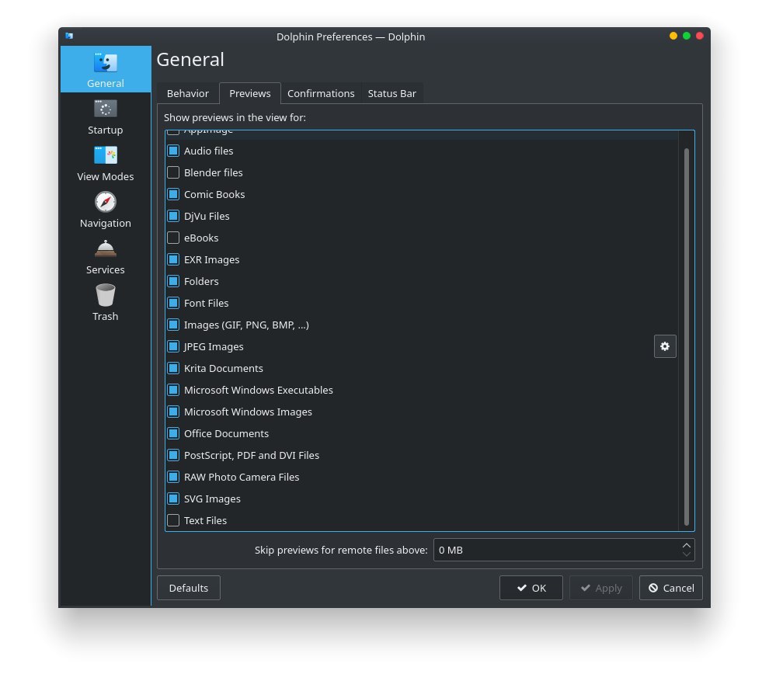Click the Defaults button

[188, 588]
